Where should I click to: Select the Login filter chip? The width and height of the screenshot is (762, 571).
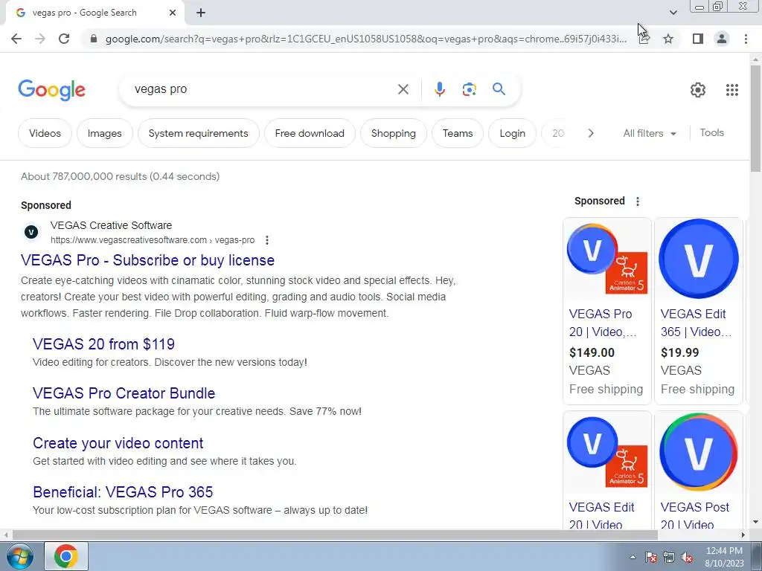click(512, 133)
